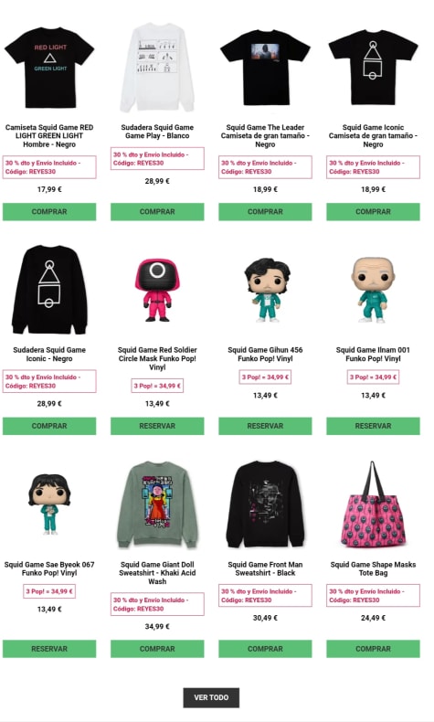The image size is (434, 722).
Task: Click the Sae Byeok 067 Funko image
Action: coord(49,504)
